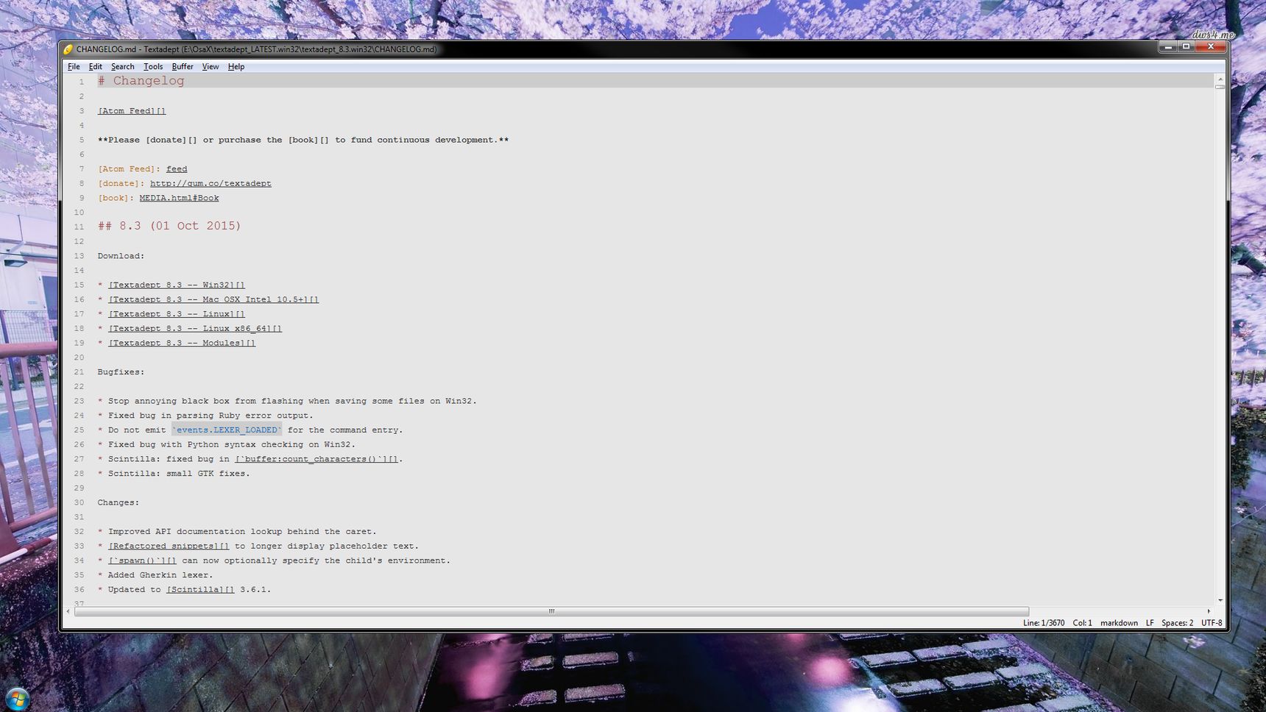Click the Refactored snippets link

169,546
